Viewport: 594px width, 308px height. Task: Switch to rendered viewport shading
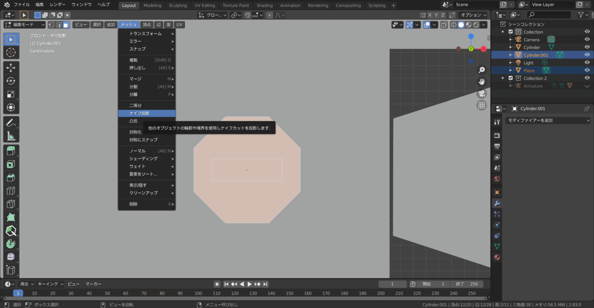click(476, 25)
